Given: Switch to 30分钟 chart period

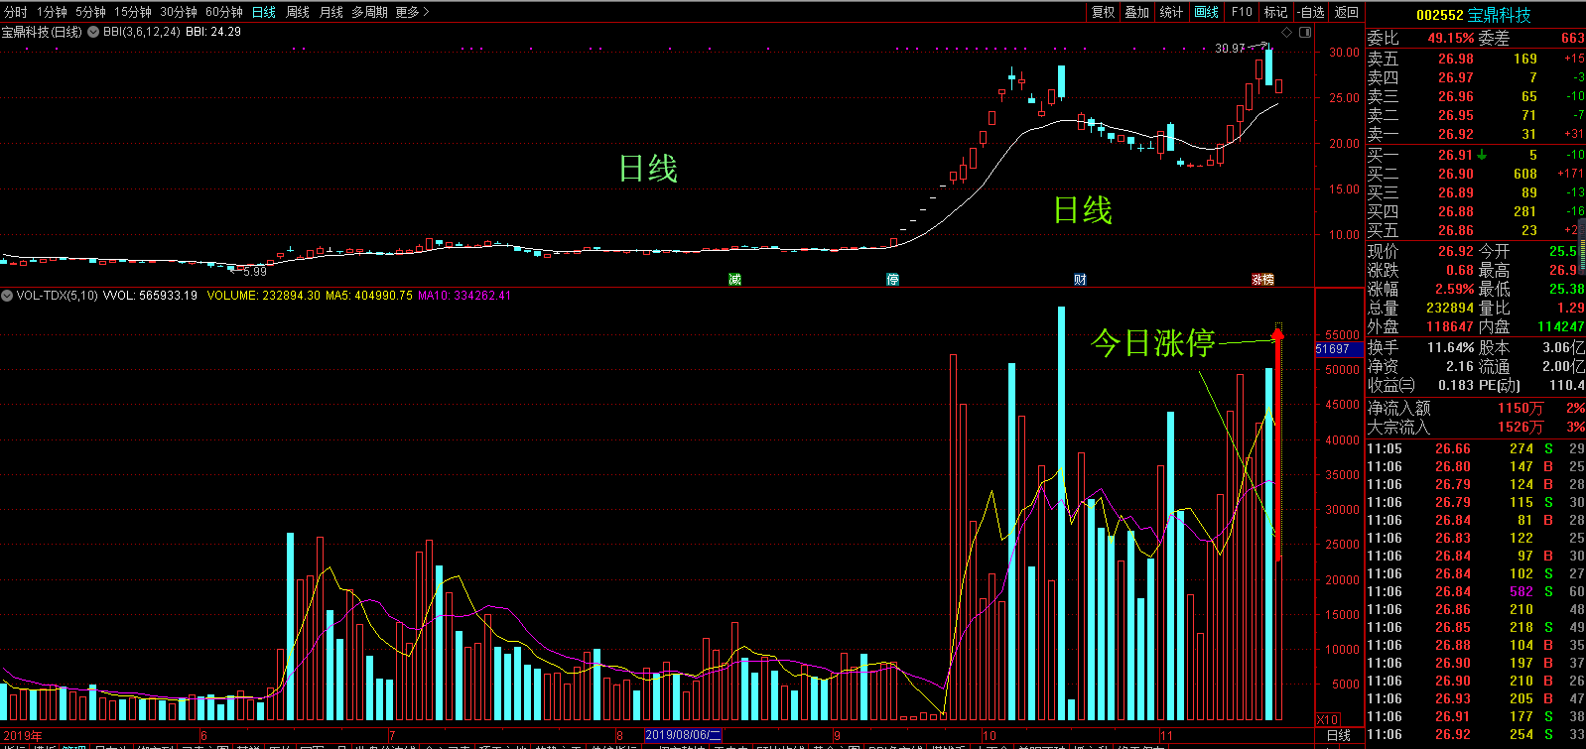Looking at the screenshot, I should pos(179,12).
